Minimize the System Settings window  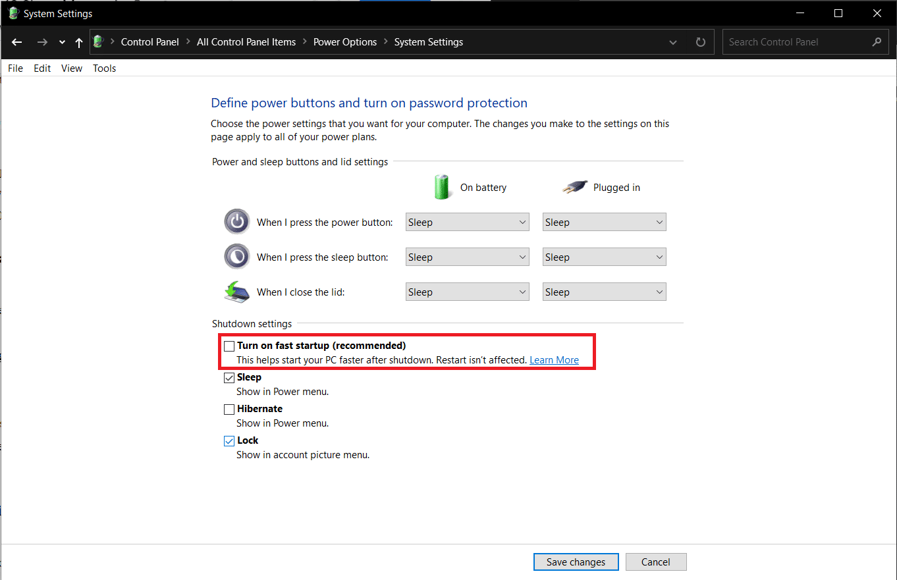[x=800, y=13]
